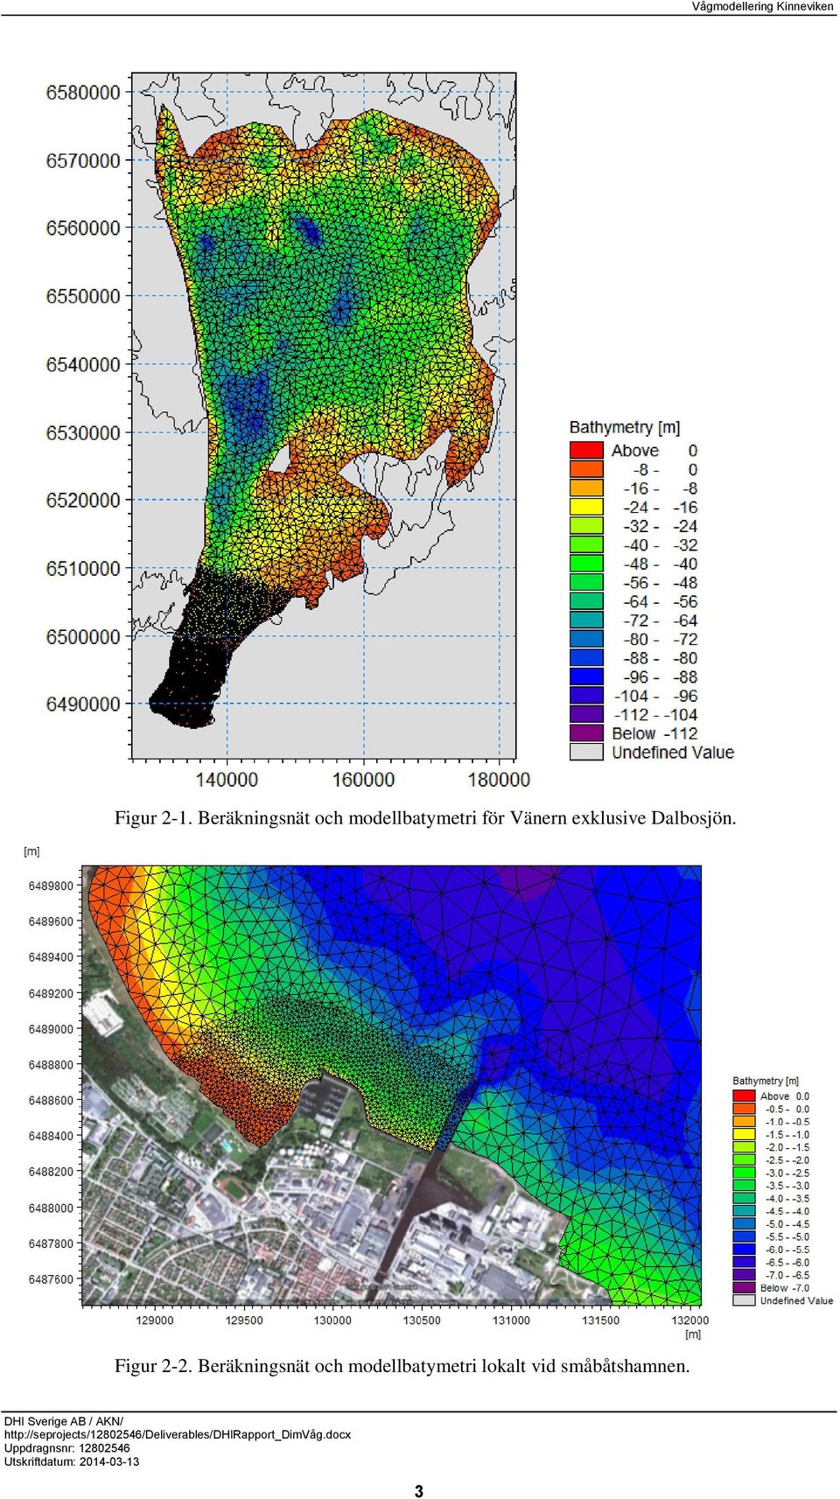Click the '6490000' y-axis label
Image resolution: width=840 pixels, height=1499 pixels.
tap(83, 704)
